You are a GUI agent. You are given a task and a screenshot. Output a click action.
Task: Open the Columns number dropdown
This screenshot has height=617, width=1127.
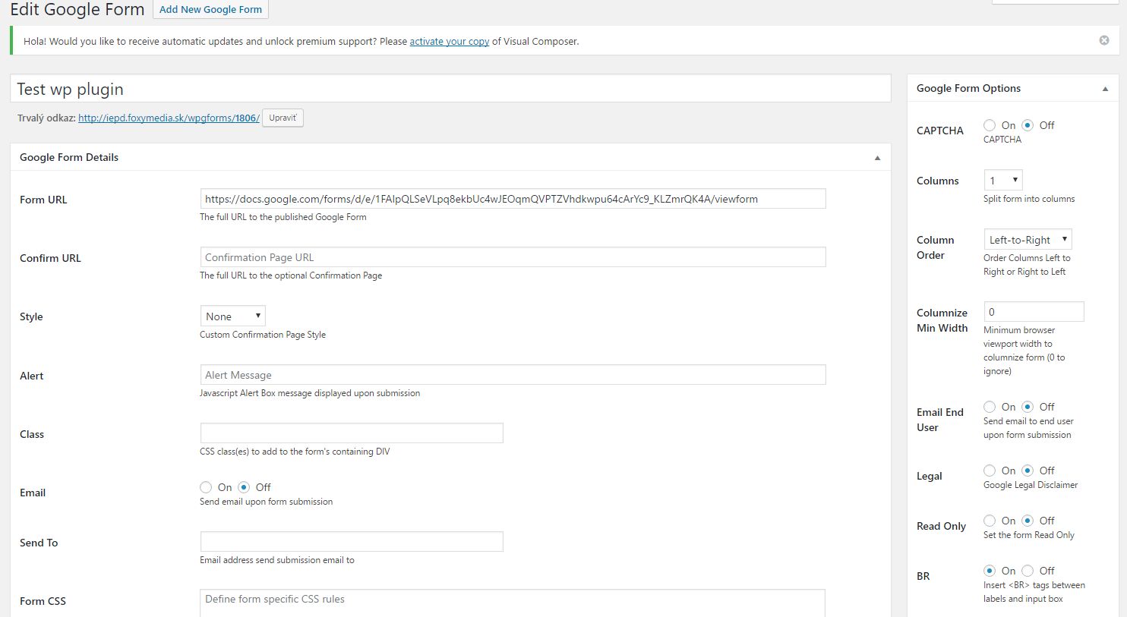point(1003,181)
